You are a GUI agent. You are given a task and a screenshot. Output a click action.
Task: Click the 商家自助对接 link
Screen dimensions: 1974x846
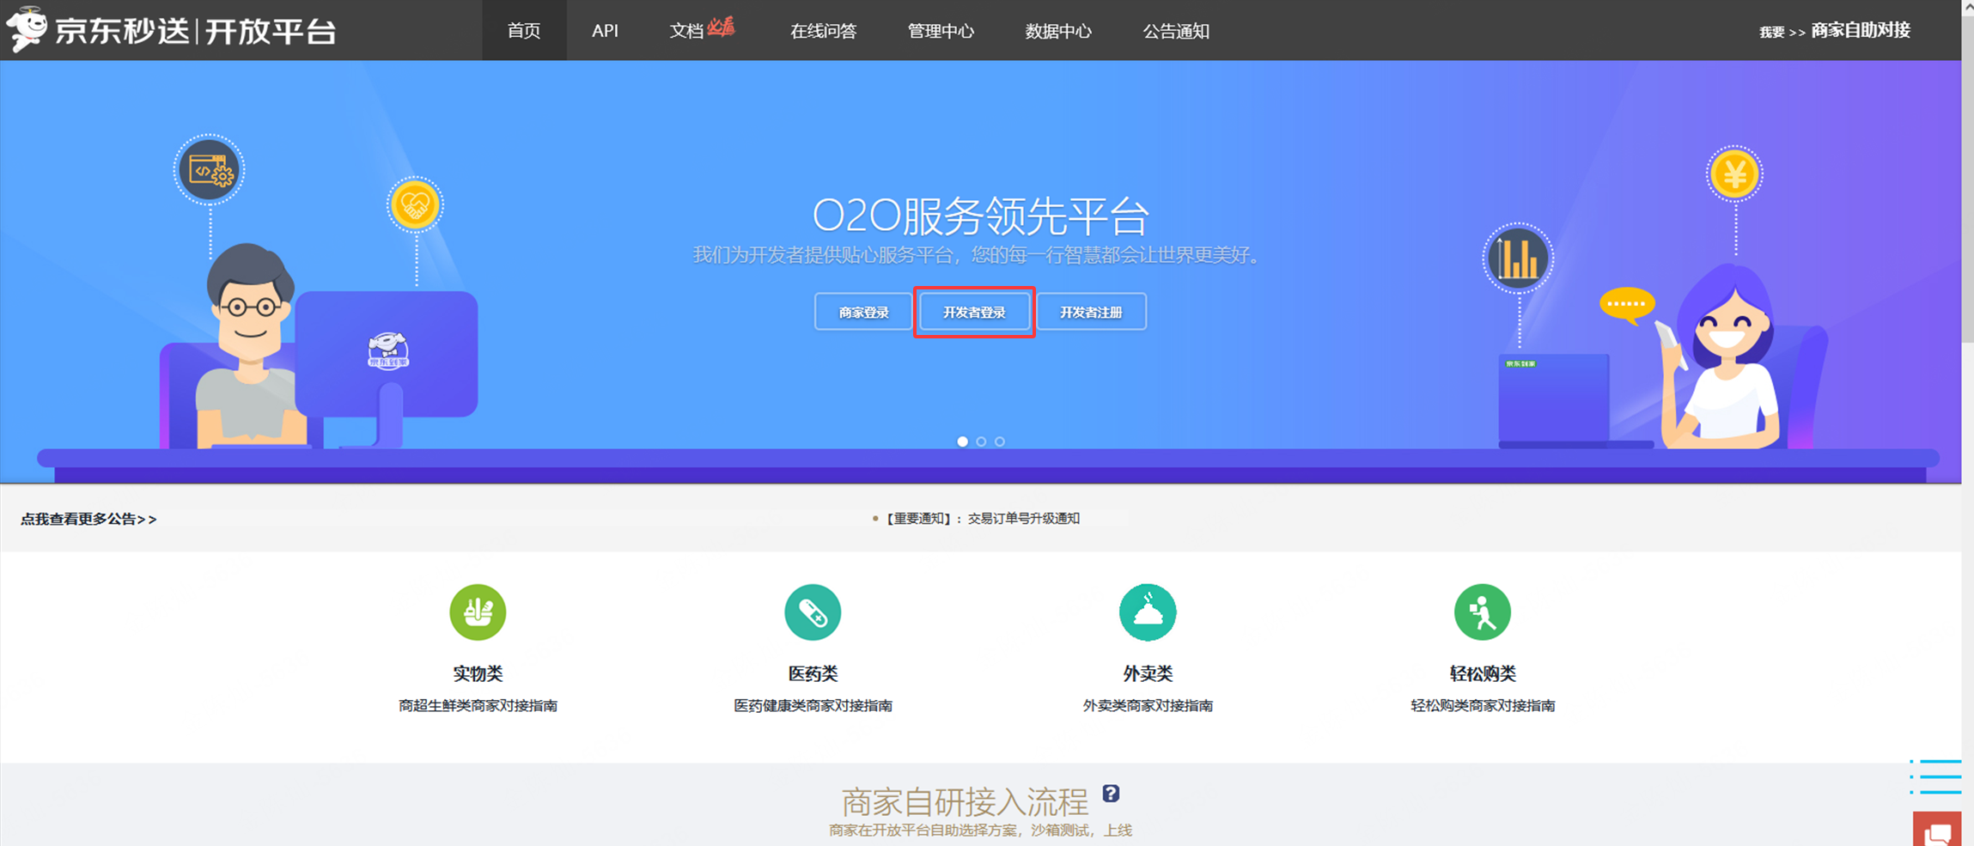pos(1861,31)
